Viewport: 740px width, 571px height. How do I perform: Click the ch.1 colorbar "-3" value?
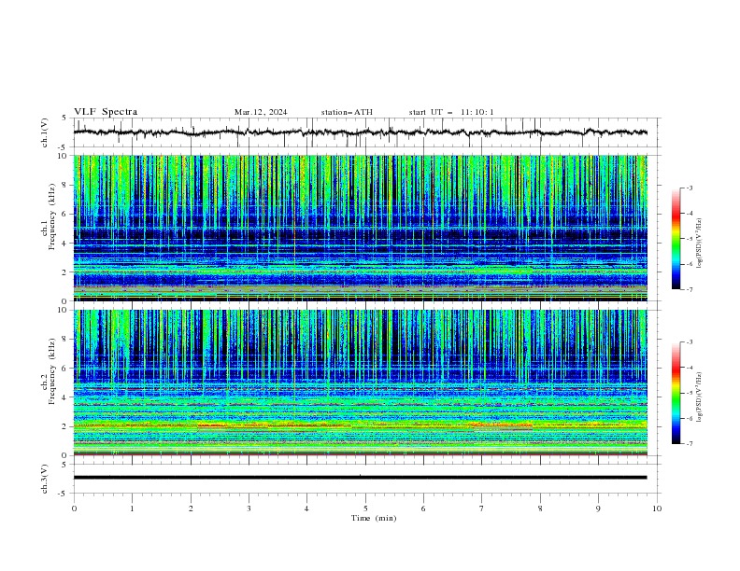689,188
